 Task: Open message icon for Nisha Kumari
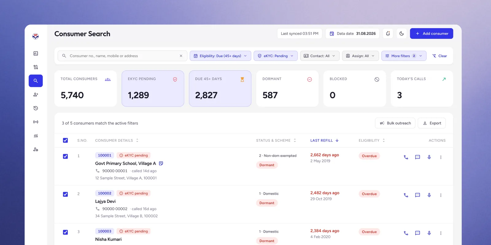tap(418, 233)
